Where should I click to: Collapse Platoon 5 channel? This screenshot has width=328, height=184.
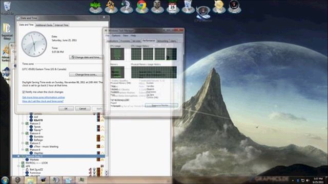point(23,143)
